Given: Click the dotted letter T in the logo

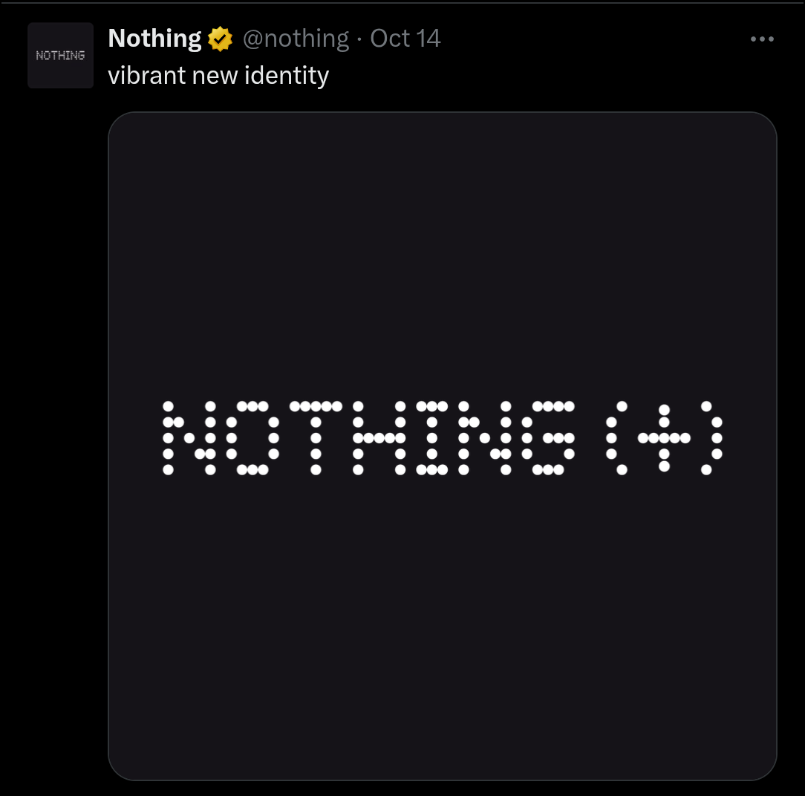Looking at the screenshot, I should 316,438.
